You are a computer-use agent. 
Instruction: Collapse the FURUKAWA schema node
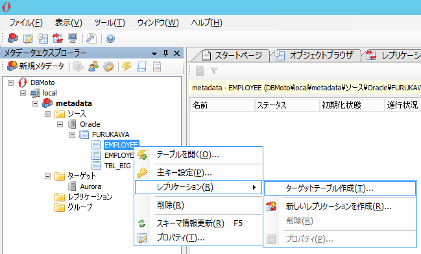coord(73,134)
